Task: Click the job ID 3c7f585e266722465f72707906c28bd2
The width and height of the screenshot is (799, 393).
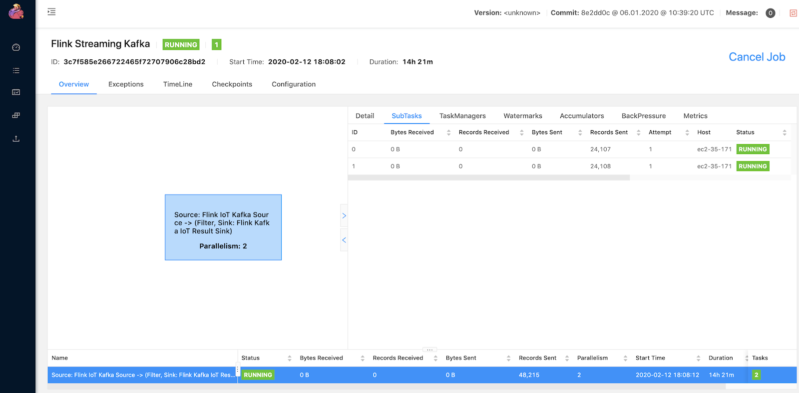Action: (134, 62)
